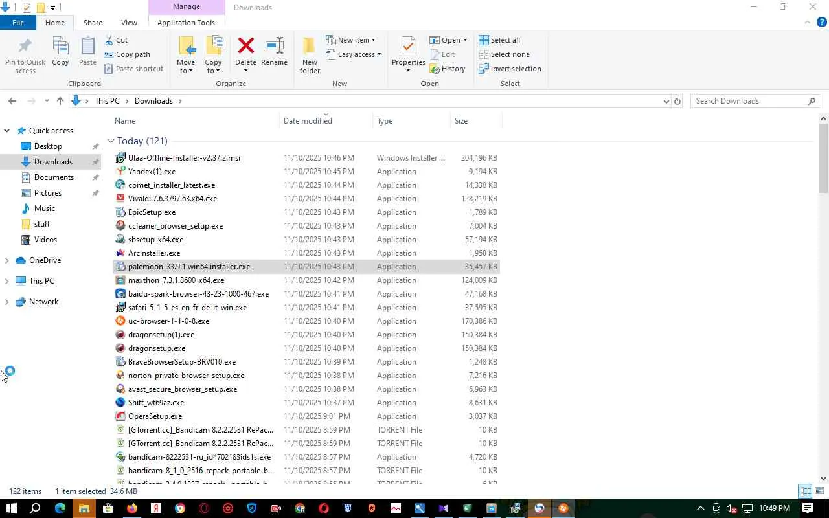Select the file norton_private_browser_setup.exe
829x518 pixels.
(306, 376)
